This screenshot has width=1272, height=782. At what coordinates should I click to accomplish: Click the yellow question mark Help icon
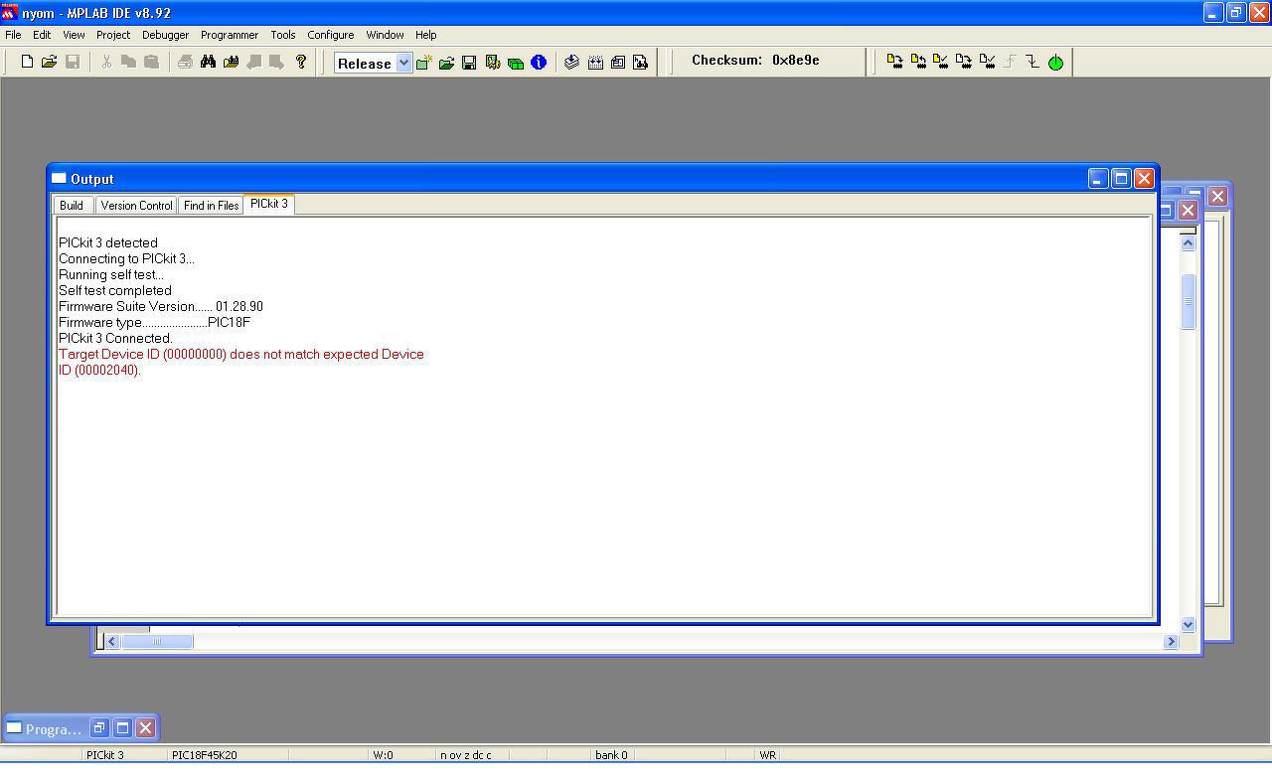tap(301, 62)
